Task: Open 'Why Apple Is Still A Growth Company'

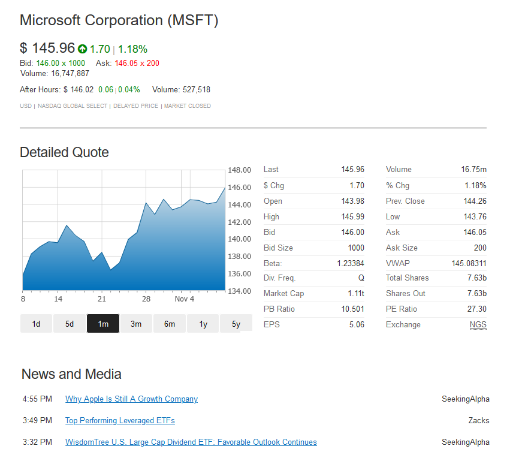Action: coord(131,399)
